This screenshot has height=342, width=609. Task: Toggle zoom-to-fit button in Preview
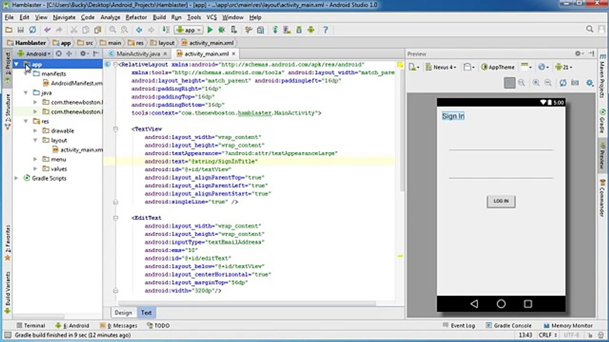click(x=510, y=83)
